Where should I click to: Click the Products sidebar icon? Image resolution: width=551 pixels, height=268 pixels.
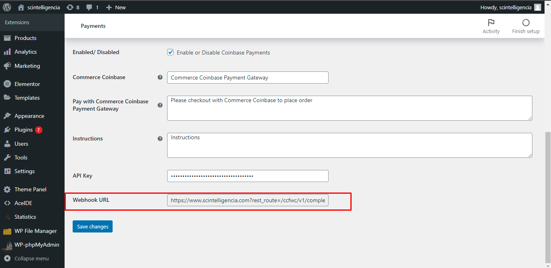(x=7, y=38)
